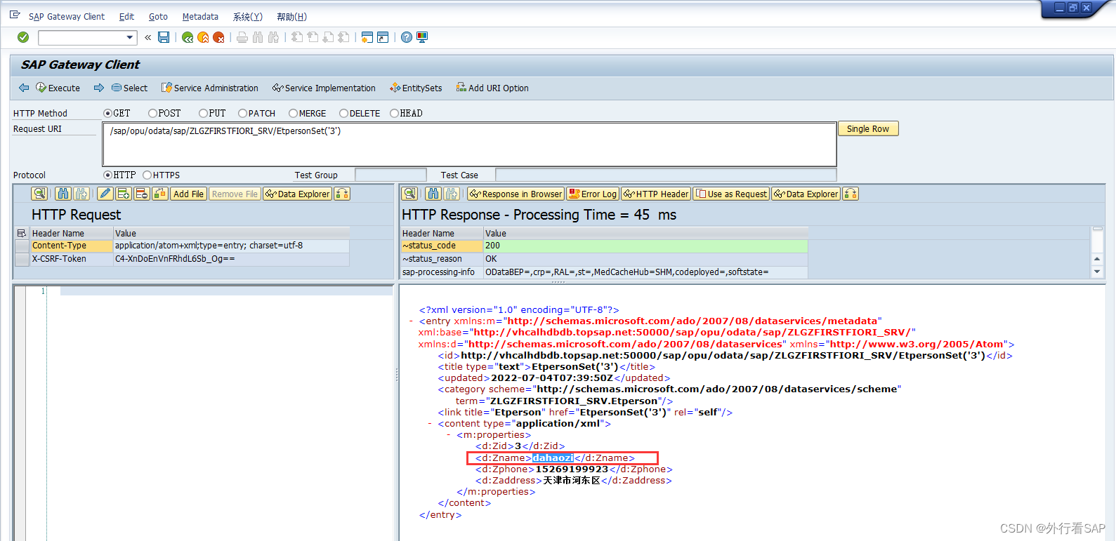Click the Response in Browser button
The height and width of the screenshot is (541, 1116).
click(x=516, y=194)
